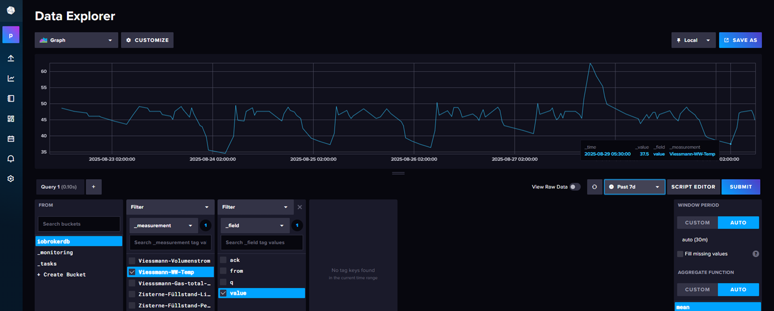The image size is (774, 311).
Task: Uncheck the value field checkbox
Action: 223,293
